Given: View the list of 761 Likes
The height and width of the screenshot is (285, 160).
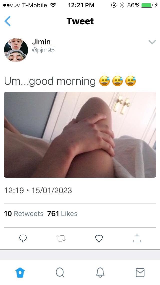Looking at the screenshot, I should (62, 213).
